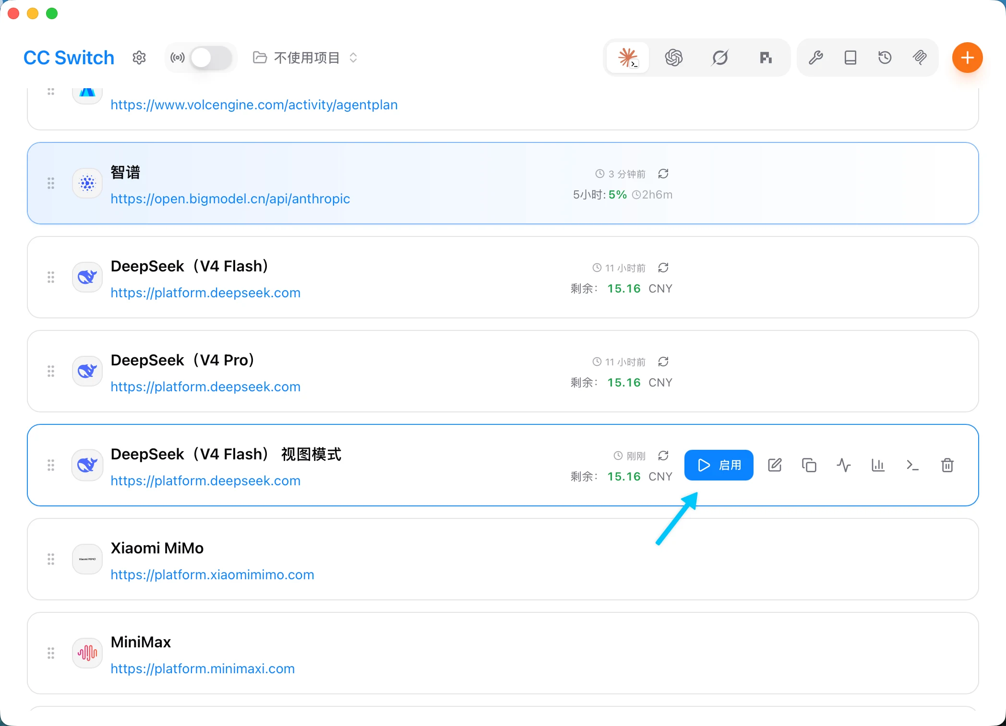Select the 智谱 provider name
Image resolution: width=1006 pixels, height=726 pixels.
click(125, 172)
